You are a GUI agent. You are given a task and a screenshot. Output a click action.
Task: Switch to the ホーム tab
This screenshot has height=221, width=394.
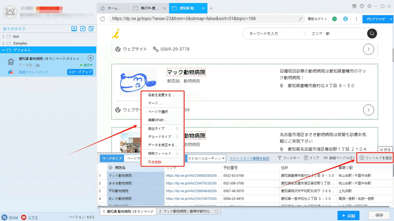(114, 8)
